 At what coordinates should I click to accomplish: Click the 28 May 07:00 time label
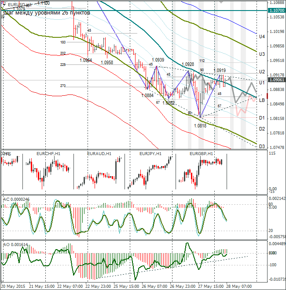click(239, 286)
